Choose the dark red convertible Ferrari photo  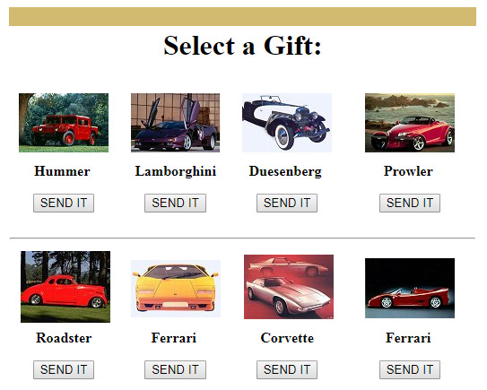(410, 288)
